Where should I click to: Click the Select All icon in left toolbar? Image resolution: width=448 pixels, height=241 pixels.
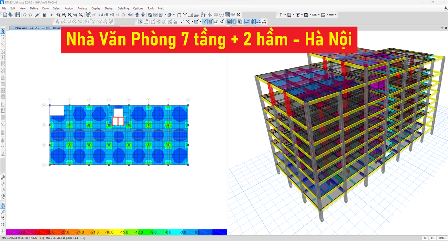pos(3,178)
